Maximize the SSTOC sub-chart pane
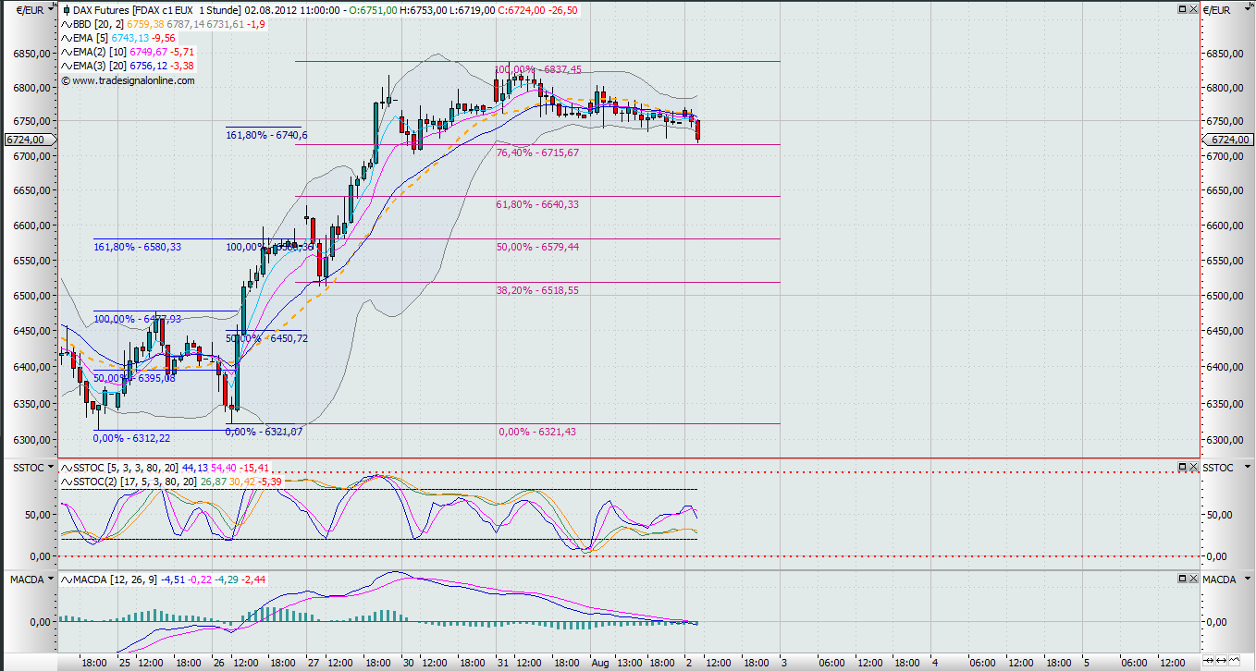Viewport: 1256px width, 671px height. coord(1183,467)
